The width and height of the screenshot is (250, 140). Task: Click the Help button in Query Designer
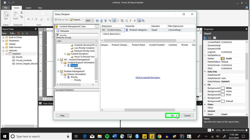(x=62, y=115)
